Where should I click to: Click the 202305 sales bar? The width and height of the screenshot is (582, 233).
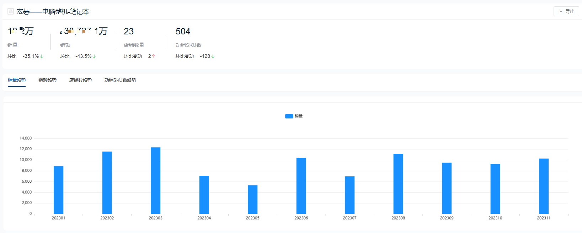(253, 199)
